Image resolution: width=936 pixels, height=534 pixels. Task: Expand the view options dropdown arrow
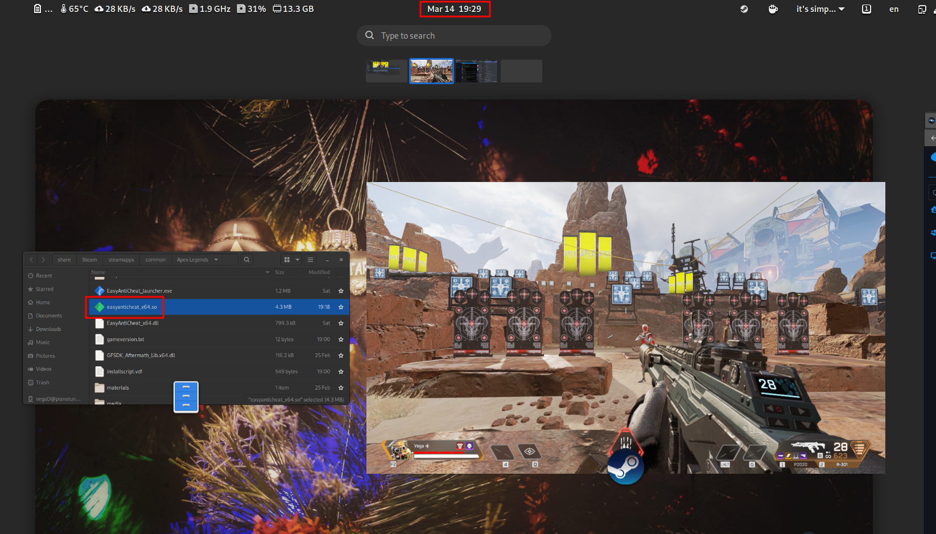(x=297, y=260)
